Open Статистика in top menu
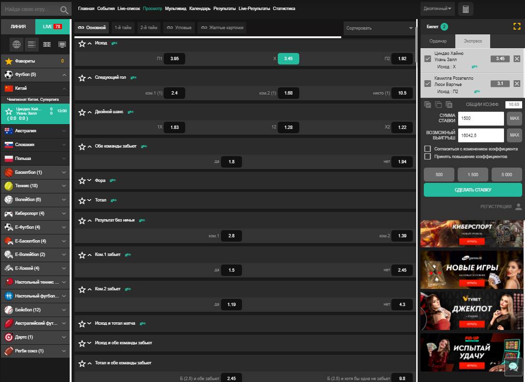 point(283,9)
